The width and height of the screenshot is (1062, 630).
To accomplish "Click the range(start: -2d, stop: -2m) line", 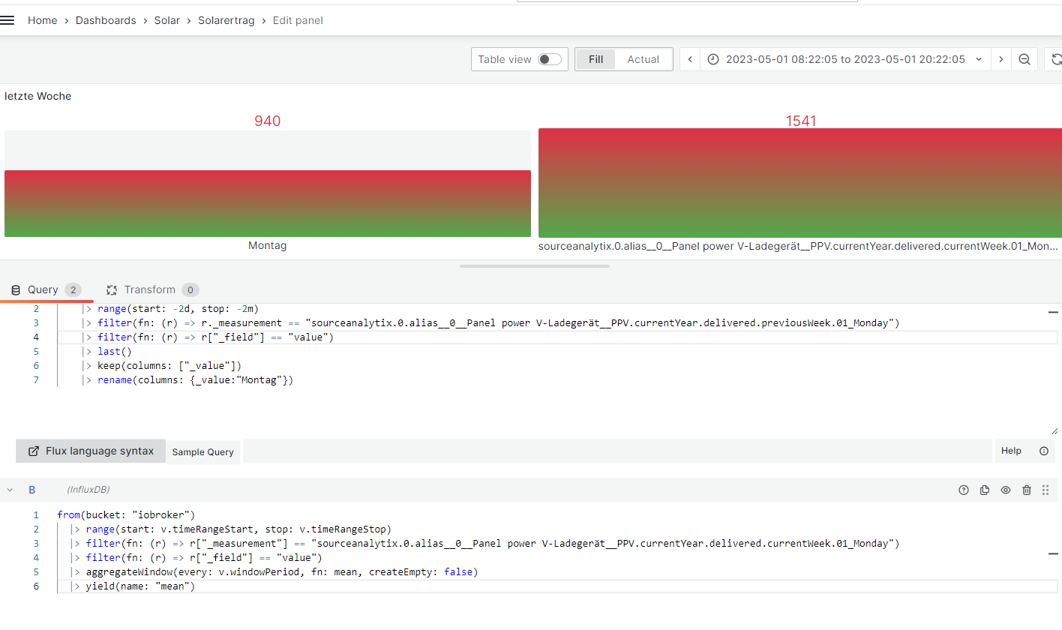I will [x=171, y=309].
